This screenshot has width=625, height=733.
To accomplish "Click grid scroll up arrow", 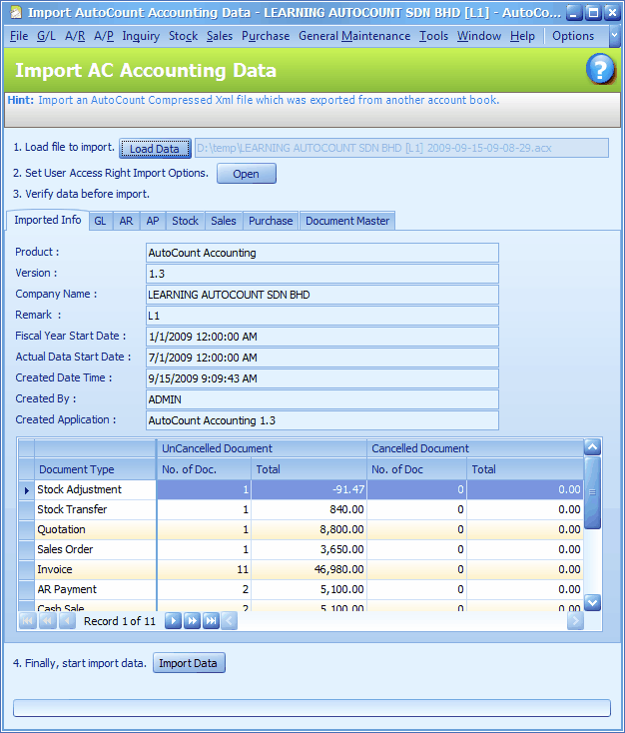I will point(592,447).
